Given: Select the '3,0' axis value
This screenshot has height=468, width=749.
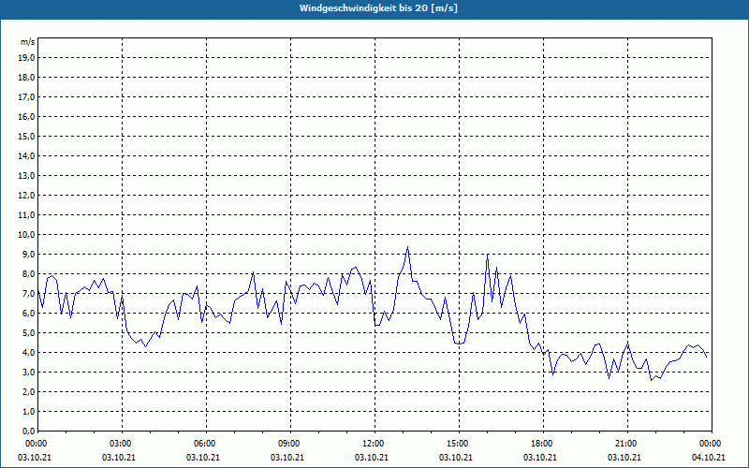Looking at the screenshot, I should pos(28,372).
